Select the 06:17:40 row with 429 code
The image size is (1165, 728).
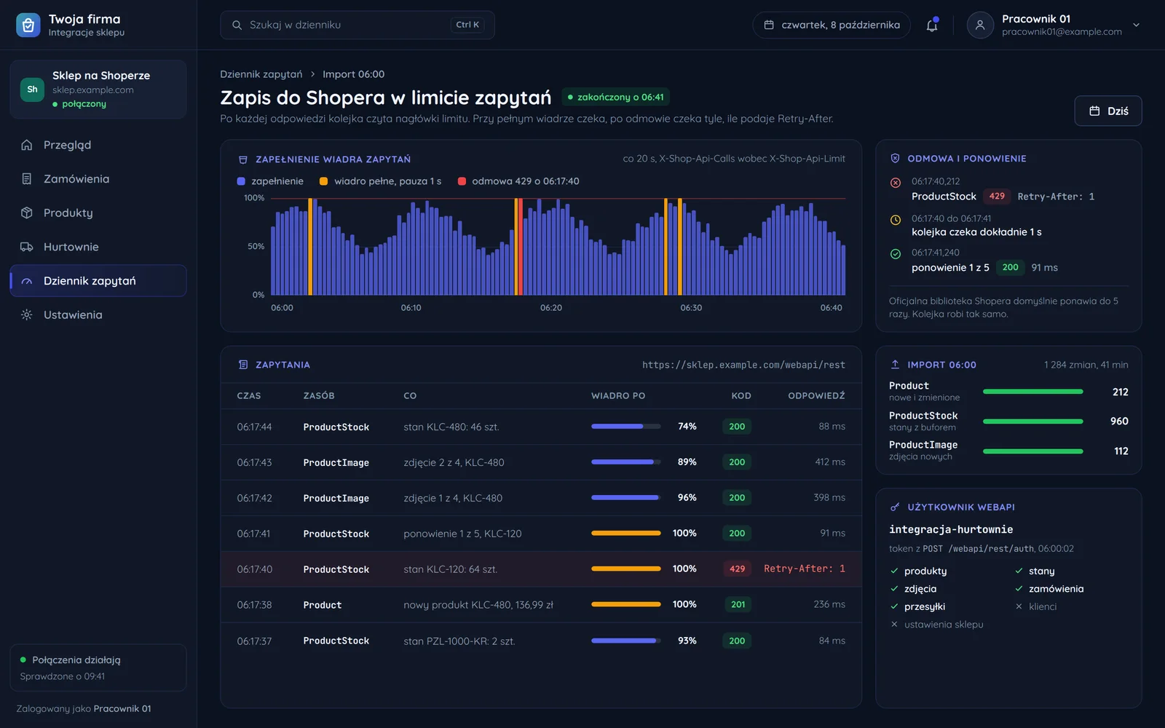pos(541,569)
